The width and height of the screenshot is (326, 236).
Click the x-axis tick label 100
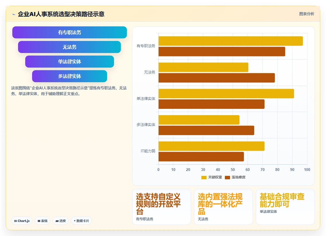pos(307,170)
